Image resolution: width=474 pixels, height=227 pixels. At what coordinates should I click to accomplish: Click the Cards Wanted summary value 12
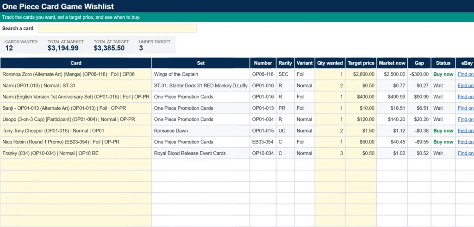tap(9, 48)
